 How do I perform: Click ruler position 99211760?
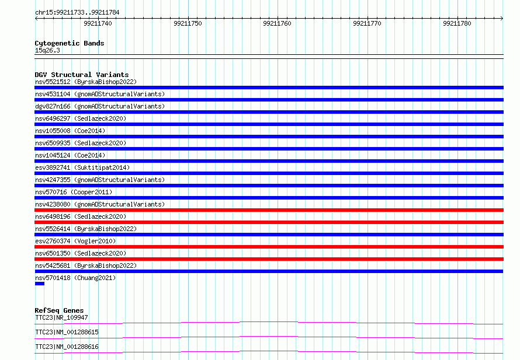click(278, 23)
